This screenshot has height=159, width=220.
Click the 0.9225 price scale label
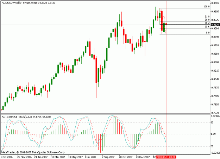pos(215,20)
